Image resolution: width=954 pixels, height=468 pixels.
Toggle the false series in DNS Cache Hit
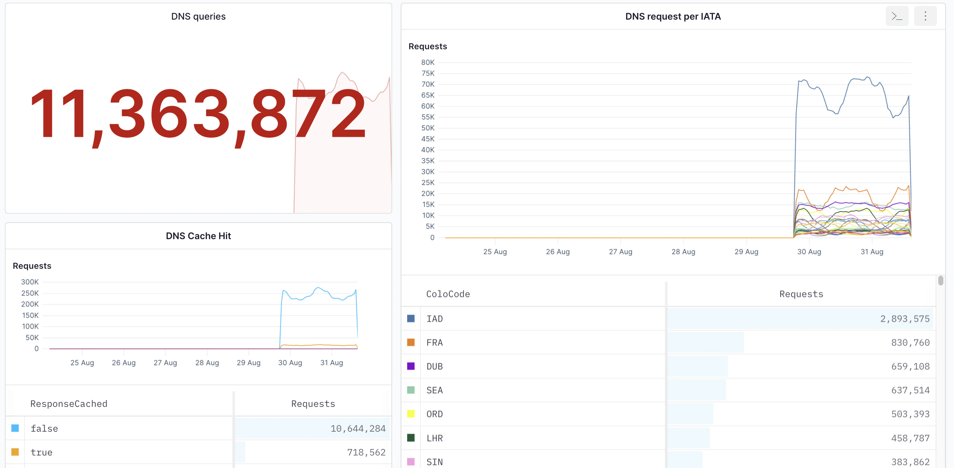(15, 428)
